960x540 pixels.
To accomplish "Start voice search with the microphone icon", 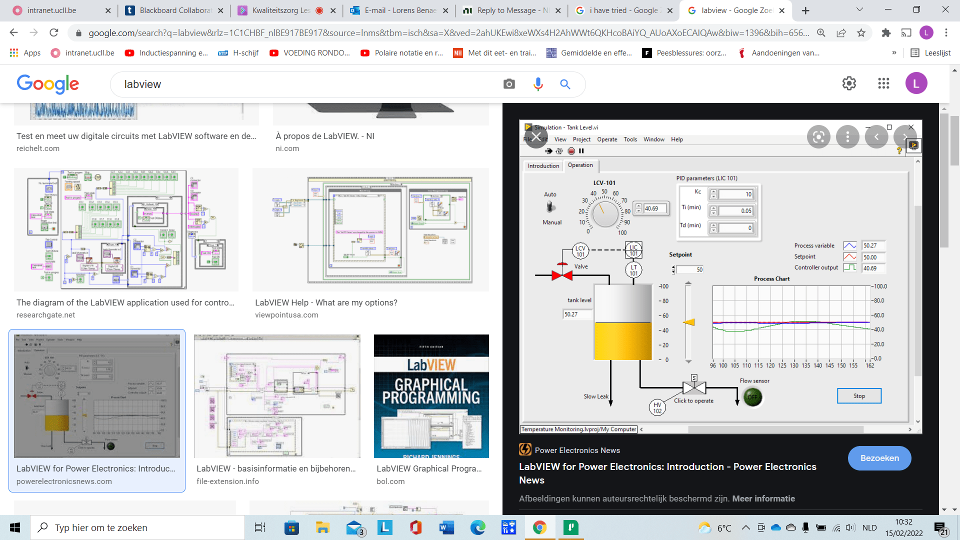I will click(x=537, y=84).
